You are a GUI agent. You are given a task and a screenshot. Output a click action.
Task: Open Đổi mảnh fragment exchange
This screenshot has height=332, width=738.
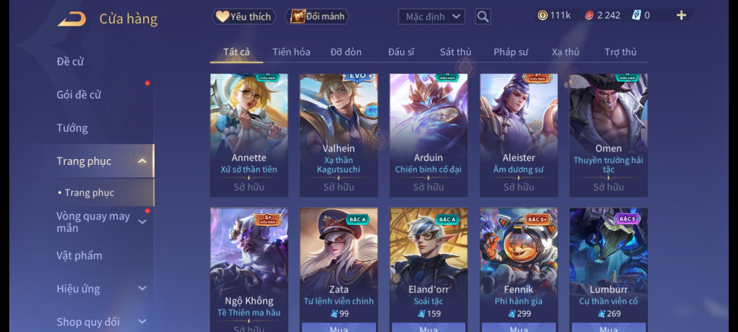tap(317, 17)
